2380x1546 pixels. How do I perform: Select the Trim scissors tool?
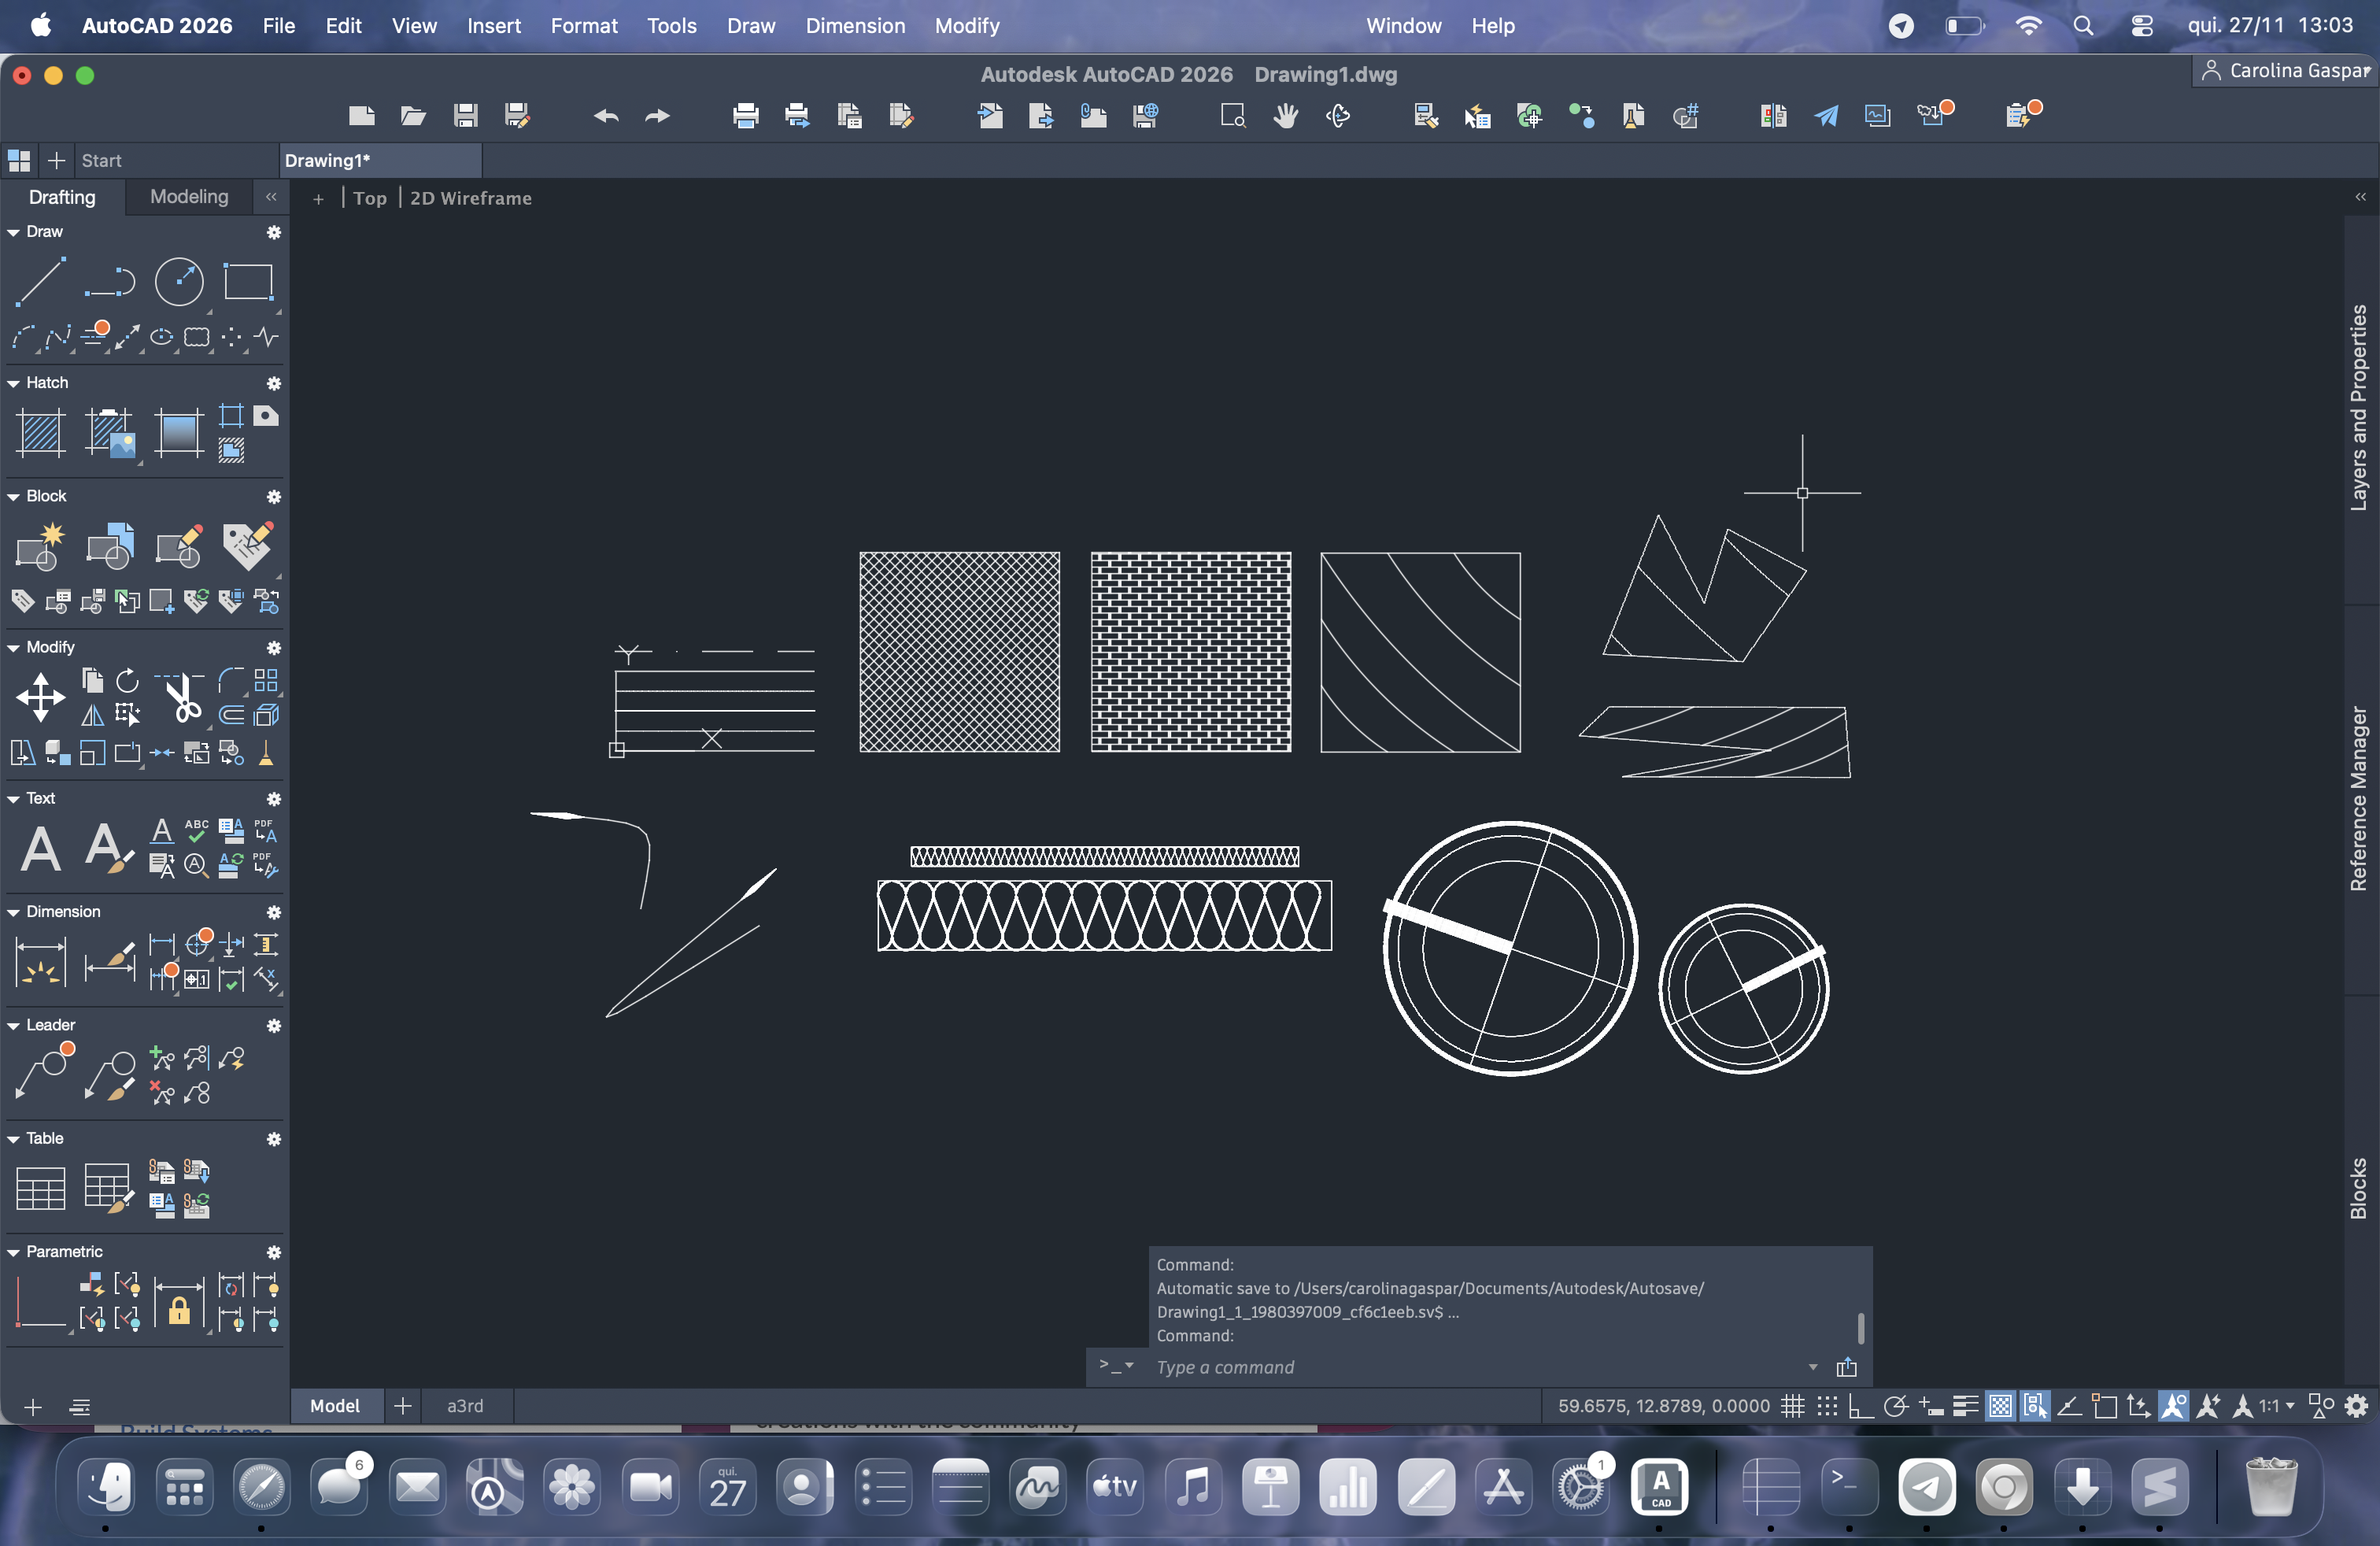tap(181, 697)
